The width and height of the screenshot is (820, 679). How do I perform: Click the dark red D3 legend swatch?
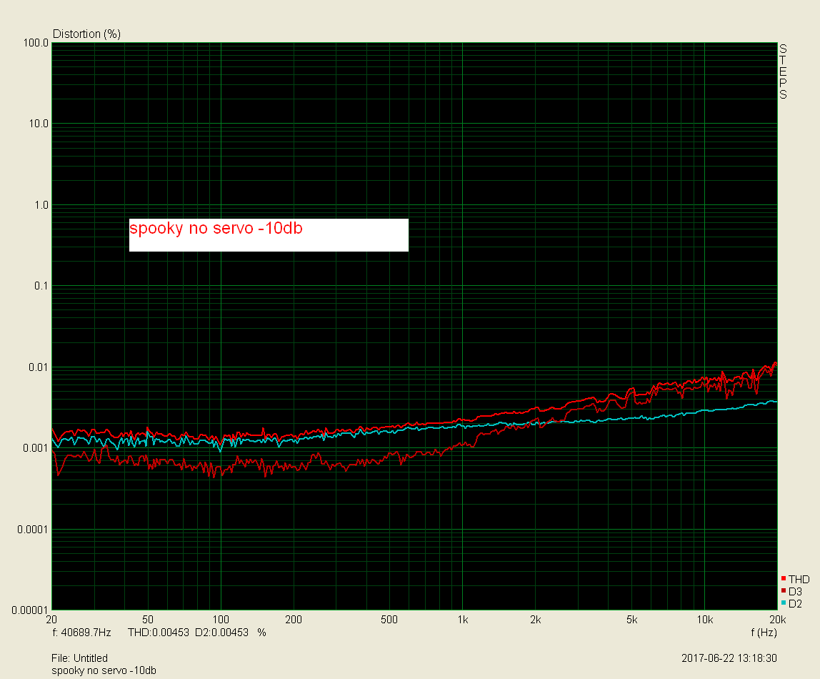click(x=784, y=590)
